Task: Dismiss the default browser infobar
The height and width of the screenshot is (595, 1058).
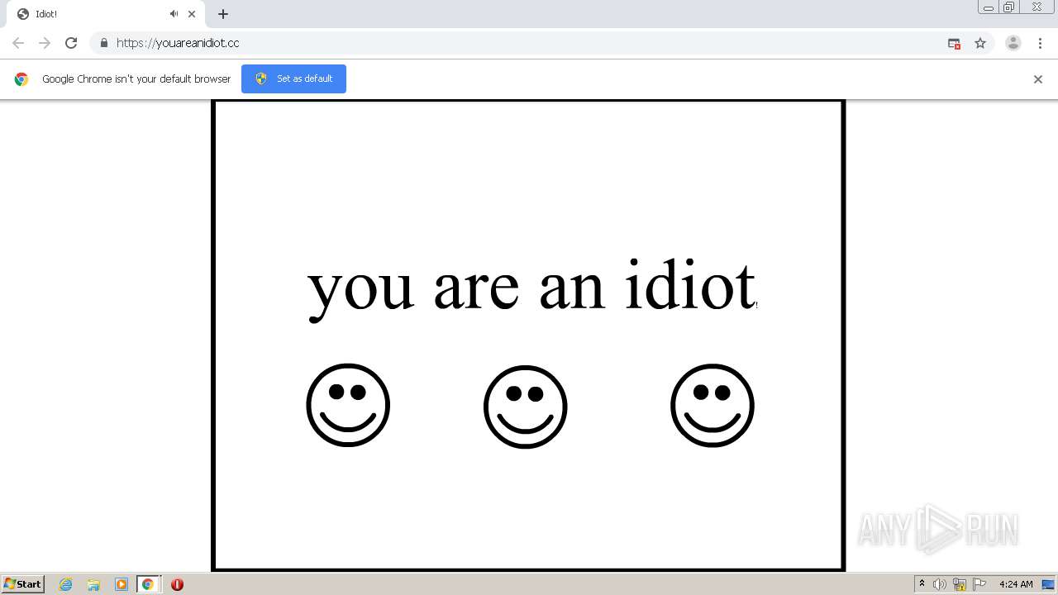Action: click(1038, 79)
